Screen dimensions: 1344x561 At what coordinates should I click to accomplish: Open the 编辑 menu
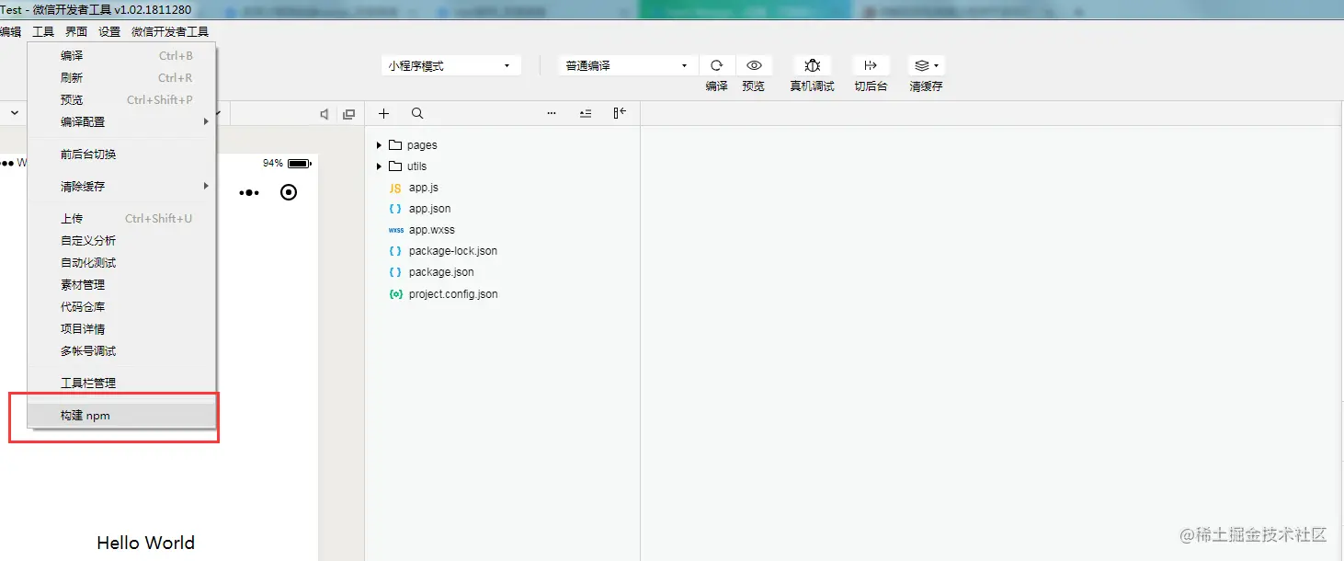pyautogui.click(x=10, y=31)
